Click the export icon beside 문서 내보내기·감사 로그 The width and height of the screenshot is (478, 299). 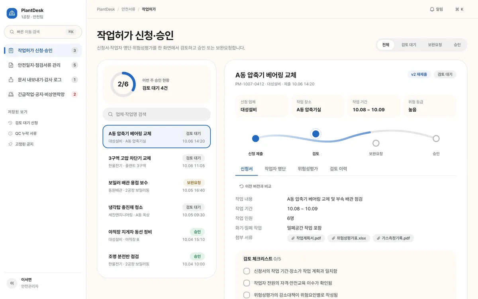tap(11, 80)
